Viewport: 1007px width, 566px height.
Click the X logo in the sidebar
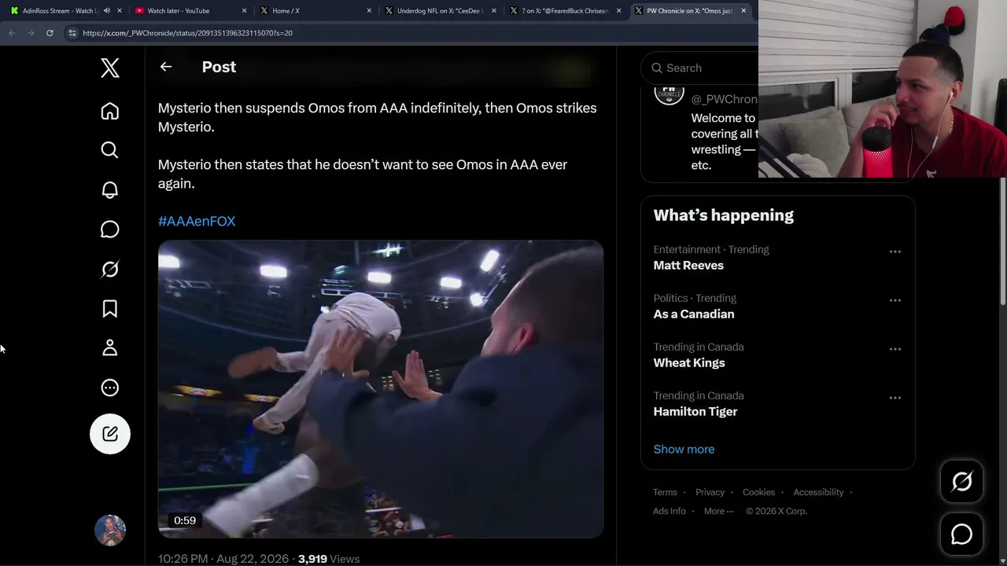pyautogui.click(x=110, y=68)
